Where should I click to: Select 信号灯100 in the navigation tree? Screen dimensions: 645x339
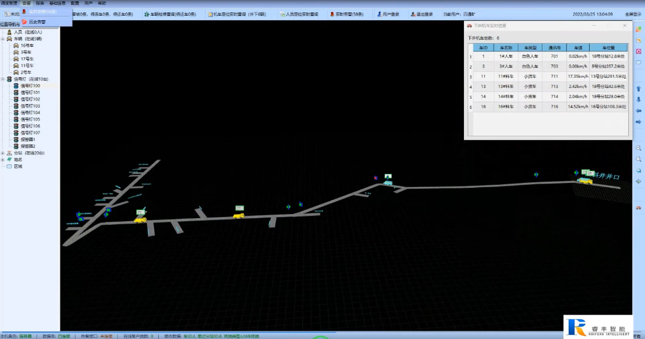tap(30, 86)
